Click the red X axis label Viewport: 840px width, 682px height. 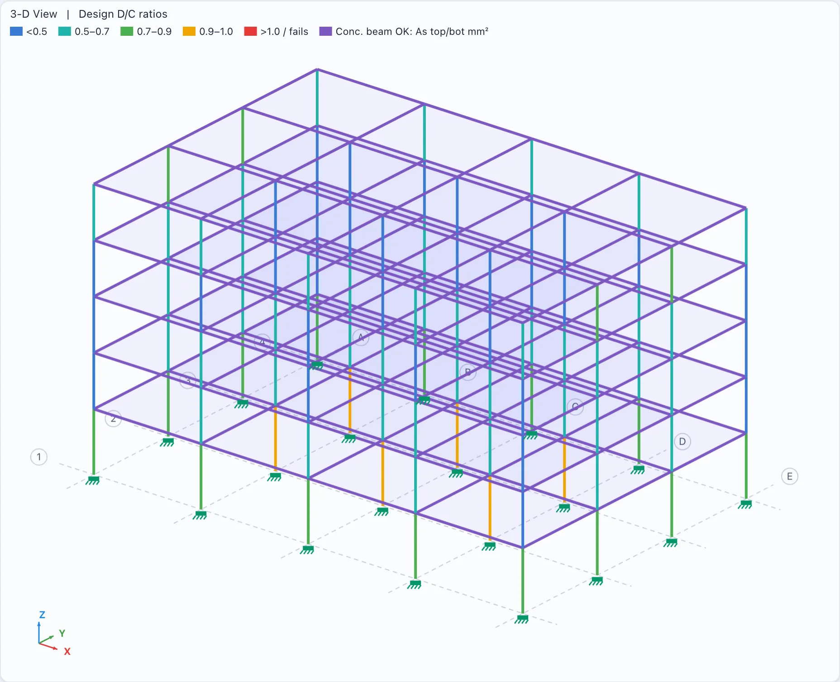(x=67, y=651)
